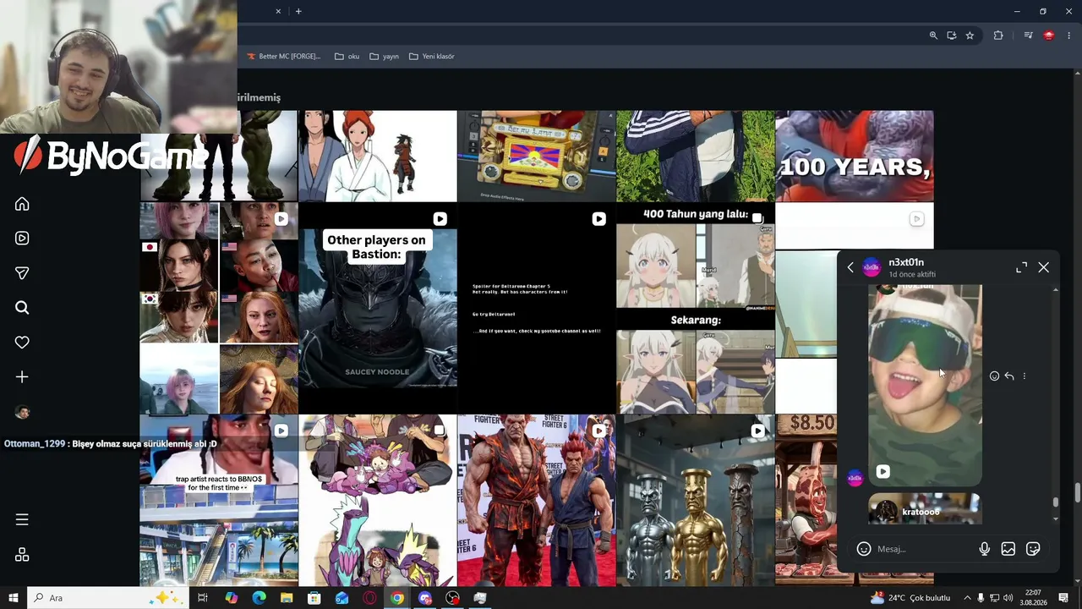Open Messages from the sidebar paper-plane icon
The width and height of the screenshot is (1082, 609).
(x=22, y=273)
